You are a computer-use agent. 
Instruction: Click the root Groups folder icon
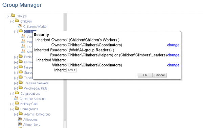[13, 15]
